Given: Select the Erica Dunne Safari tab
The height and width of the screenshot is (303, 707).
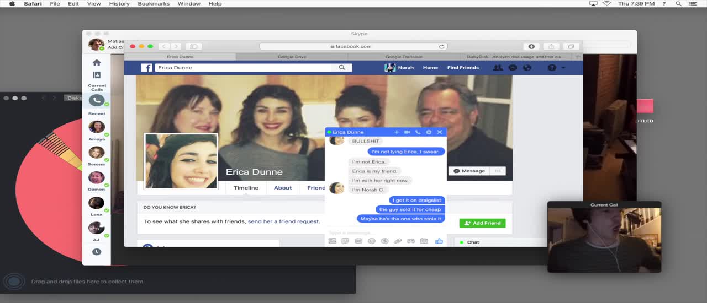Looking at the screenshot, I should (x=180, y=57).
